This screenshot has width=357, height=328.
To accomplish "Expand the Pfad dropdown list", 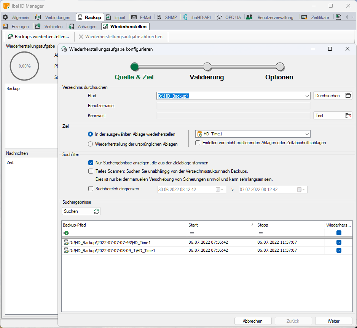I will tap(307, 96).
